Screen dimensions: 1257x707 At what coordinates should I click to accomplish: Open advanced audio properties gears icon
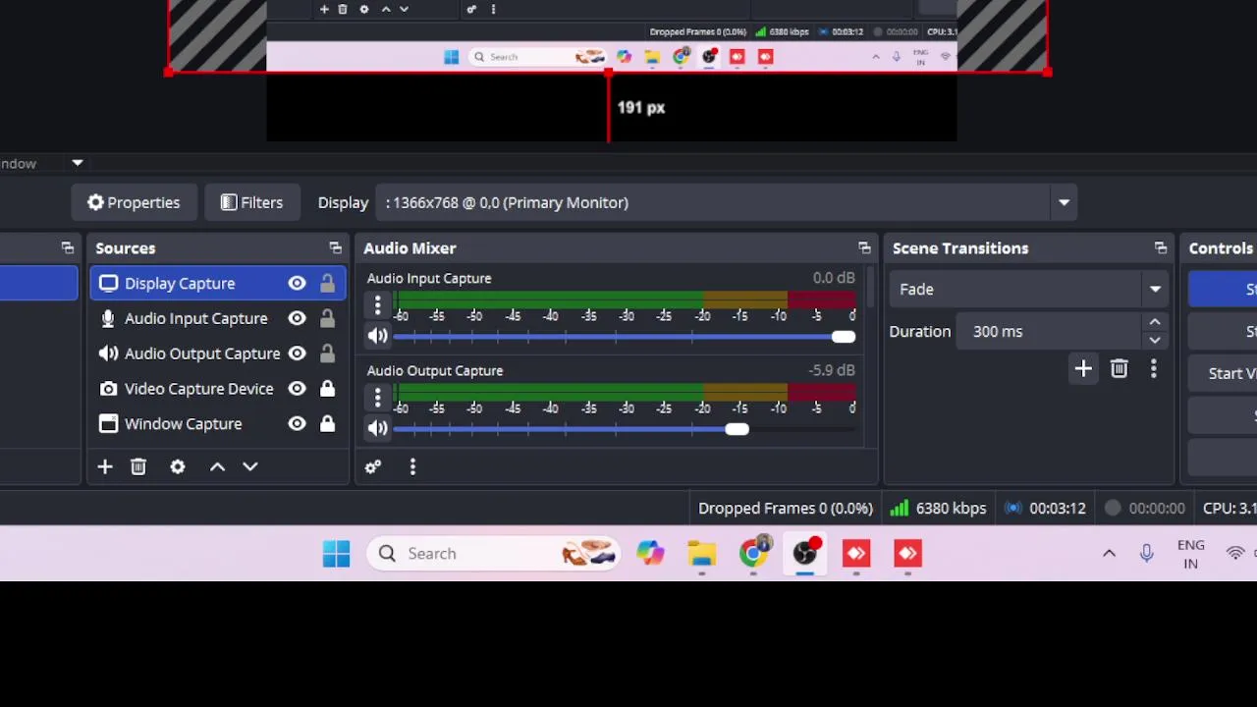click(x=373, y=467)
